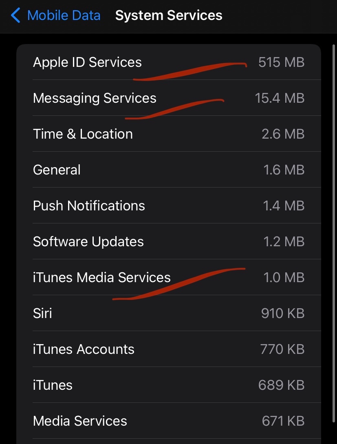Tap the 515 MB usage value
337x444 pixels.
coord(281,62)
